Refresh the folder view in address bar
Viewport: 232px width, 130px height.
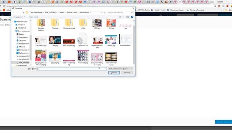pyautogui.click(x=104, y=13)
